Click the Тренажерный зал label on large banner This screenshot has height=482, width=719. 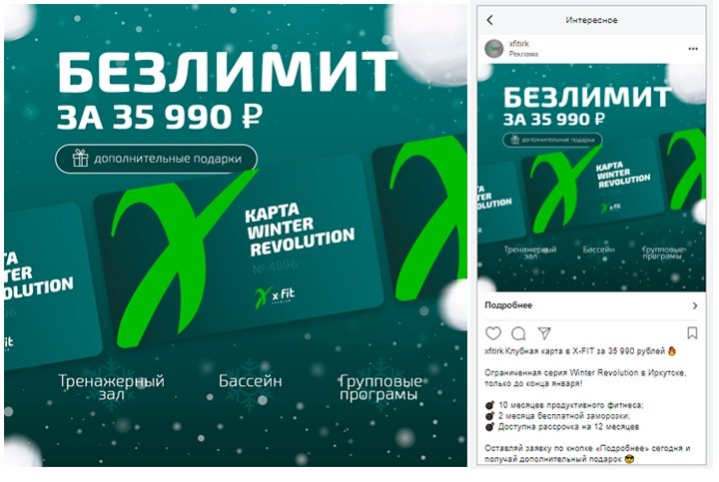pos(111,387)
